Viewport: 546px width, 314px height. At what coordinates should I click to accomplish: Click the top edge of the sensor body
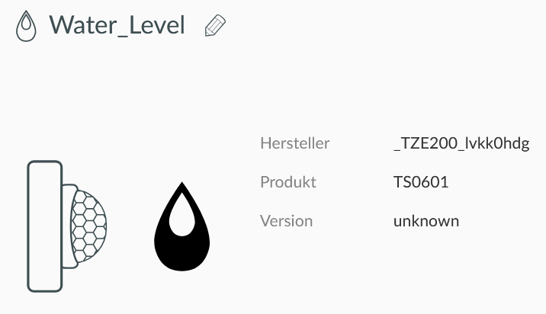(44, 162)
